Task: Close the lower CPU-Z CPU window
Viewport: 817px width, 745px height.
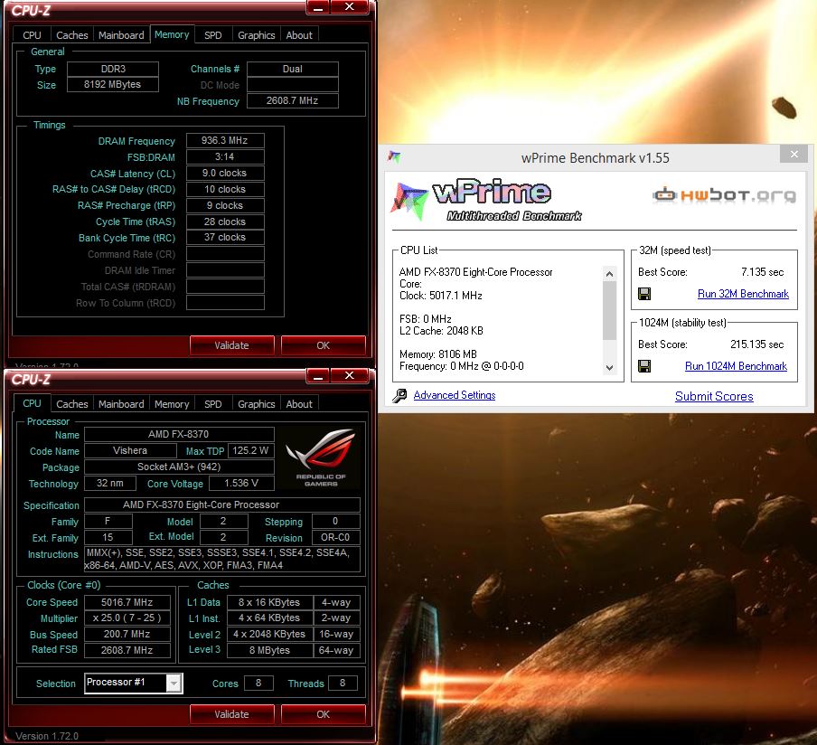Action: (x=350, y=376)
